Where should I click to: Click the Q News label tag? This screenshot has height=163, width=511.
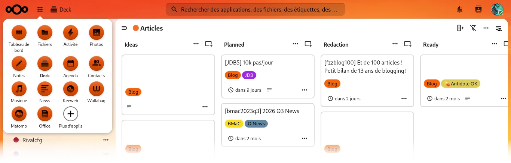click(x=256, y=123)
